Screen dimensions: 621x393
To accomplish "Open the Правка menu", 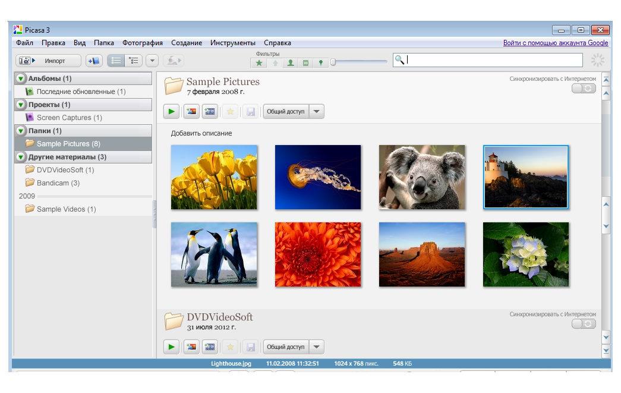I will [53, 43].
